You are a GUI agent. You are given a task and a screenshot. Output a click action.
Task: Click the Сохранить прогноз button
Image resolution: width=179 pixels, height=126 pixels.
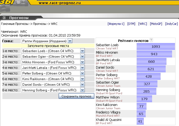76,96
